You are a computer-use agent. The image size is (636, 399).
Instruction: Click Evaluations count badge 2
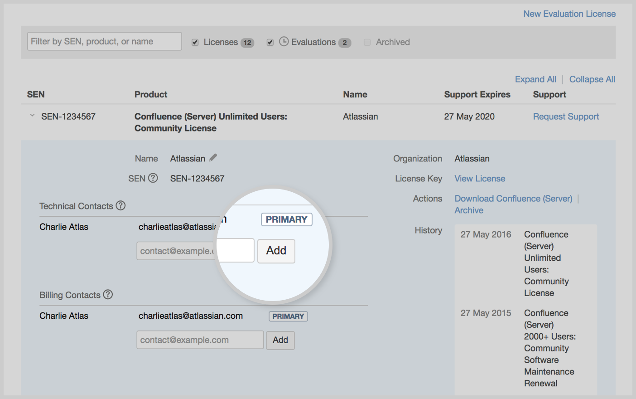point(345,43)
